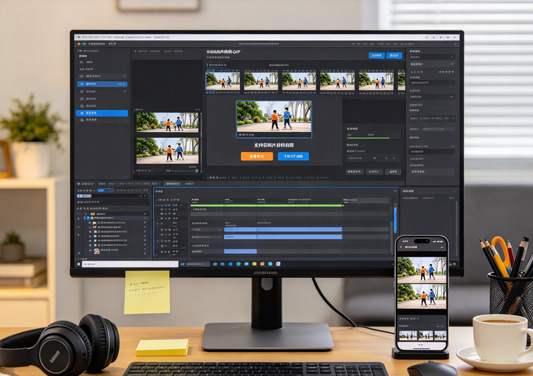Expand the collapsible group chevron in left sidebar

125,76
